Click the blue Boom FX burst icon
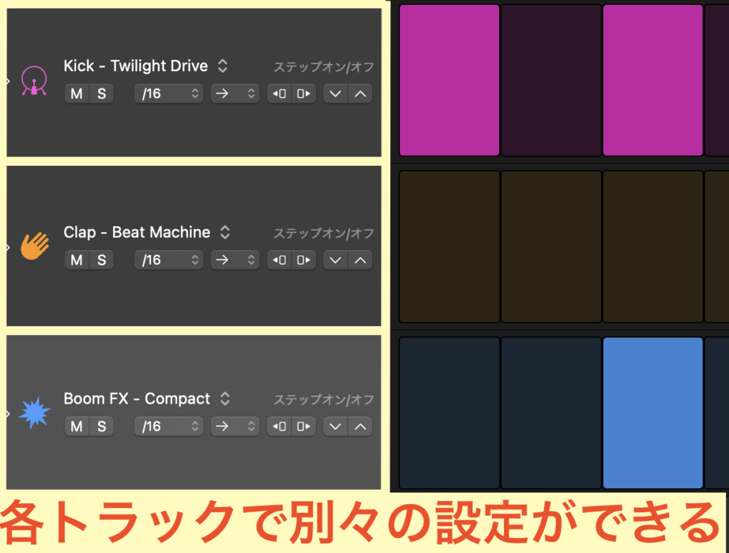The image size is (729, 553). (35, 412)
